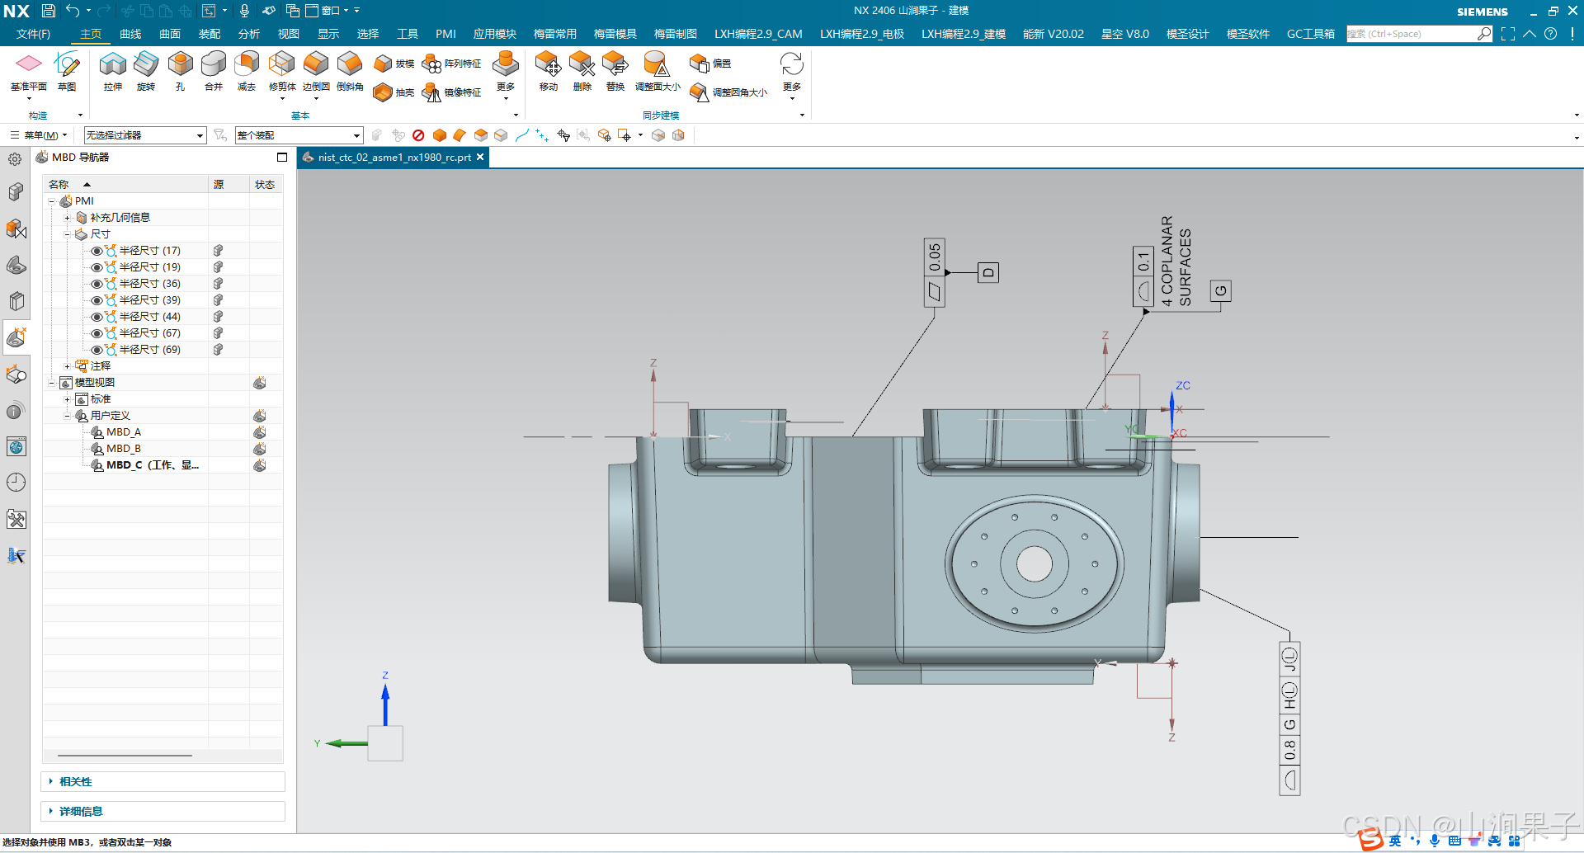Open the 菜单(M) menu button

pyautogui.click(x=39, y=135)
